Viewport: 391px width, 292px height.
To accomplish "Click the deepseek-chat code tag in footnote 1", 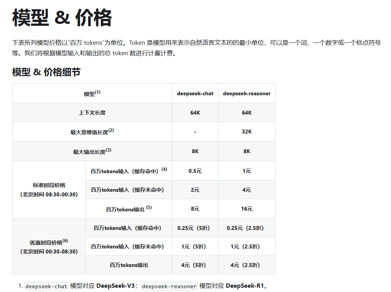I will click(x=46, y=286).
